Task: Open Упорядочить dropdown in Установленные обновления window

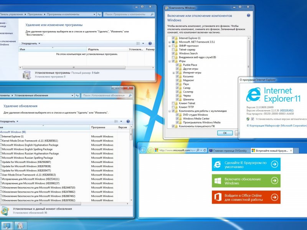Action: coord(9,121)
